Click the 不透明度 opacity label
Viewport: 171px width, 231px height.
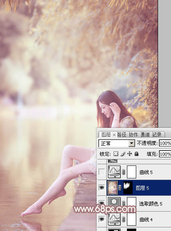point(147,143)
